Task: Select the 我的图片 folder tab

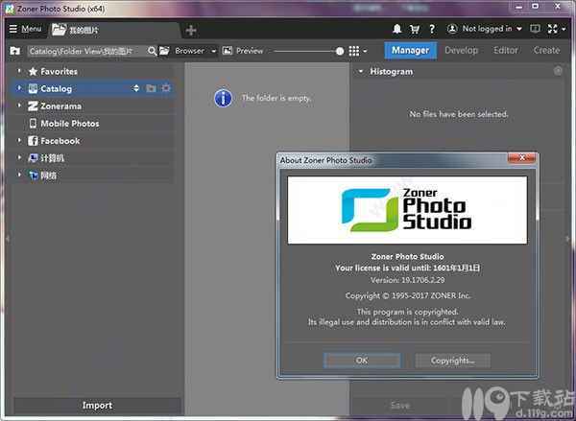Action: (x=114, y=30)
